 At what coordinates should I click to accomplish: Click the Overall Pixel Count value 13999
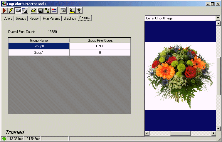tap(52, 31)
